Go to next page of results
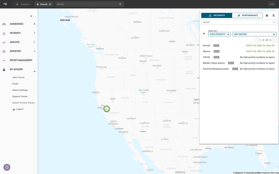Viewport: 279px width, 174px height. click(x=274, y=40)
